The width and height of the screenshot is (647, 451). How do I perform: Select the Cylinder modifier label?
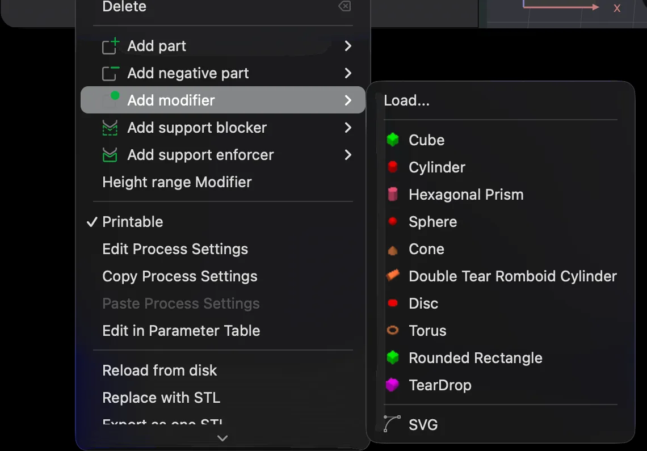437,167
